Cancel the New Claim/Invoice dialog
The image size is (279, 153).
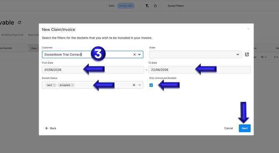[x=229, y=128]
